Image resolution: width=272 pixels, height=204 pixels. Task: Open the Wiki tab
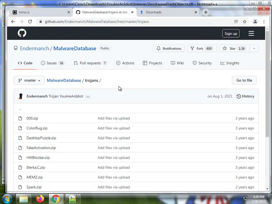(x=177, y=63)
